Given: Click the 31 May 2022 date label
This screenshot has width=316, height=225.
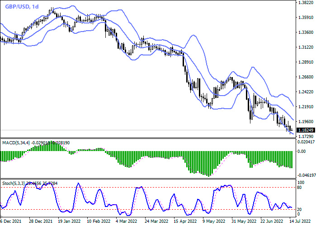Looking at the screenshot, I should tap(244, 221).
